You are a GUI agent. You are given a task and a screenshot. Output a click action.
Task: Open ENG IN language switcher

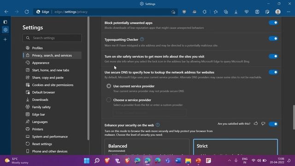[x=245, y=160]
